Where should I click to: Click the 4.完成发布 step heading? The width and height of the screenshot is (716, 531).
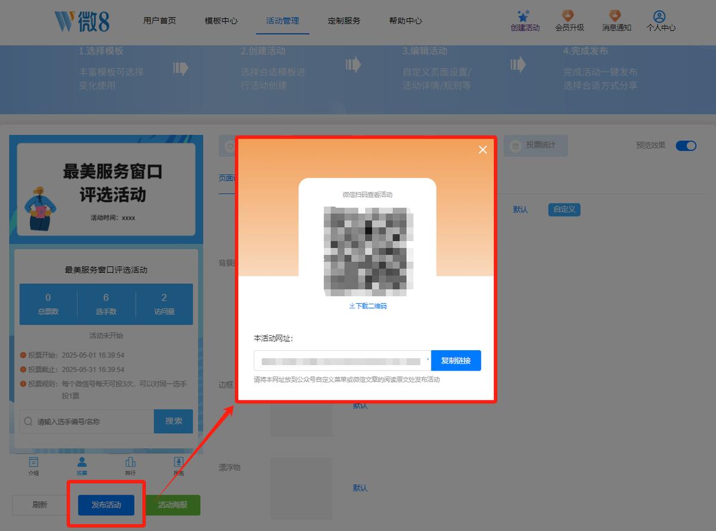click(585, 51)
